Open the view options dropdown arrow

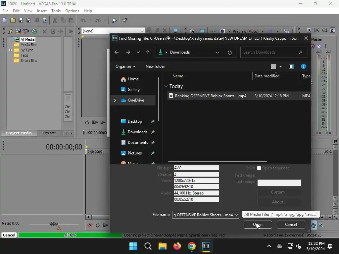coord(280,66)
